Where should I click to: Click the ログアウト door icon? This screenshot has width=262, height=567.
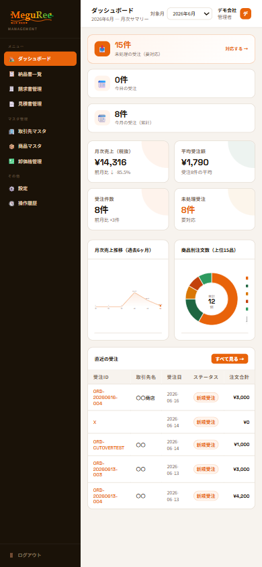pos(11,555)
